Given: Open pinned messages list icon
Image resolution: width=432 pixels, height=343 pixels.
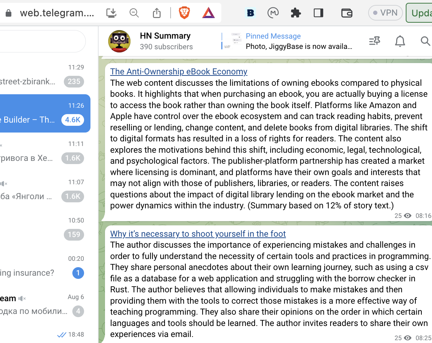Looking at the screenshot, I should 375,41.
